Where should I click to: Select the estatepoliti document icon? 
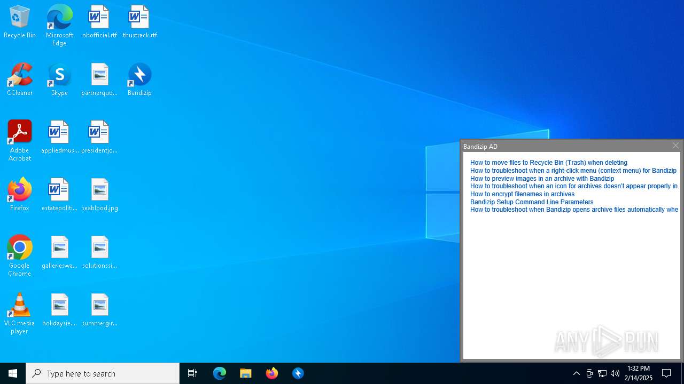[59, 195]
